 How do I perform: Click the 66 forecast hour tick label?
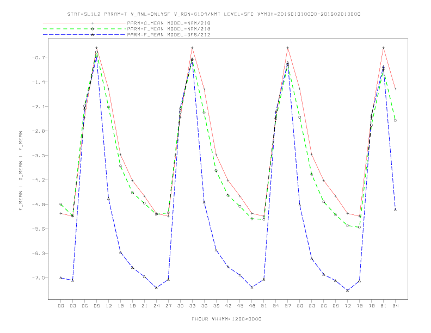click(324, 306)
